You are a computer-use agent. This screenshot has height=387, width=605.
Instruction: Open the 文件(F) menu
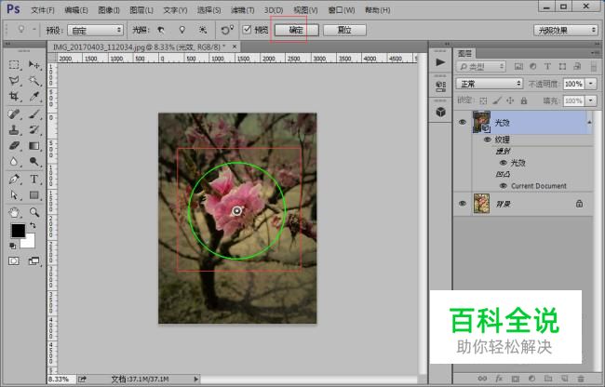click(43, 10)
